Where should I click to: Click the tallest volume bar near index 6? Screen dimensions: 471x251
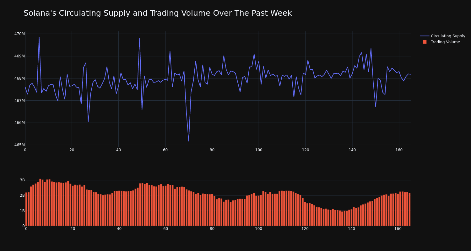click(x=40, y=202)
